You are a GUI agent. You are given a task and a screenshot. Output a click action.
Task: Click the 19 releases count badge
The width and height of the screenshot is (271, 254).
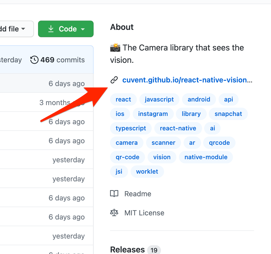click(x=154, y=249)
